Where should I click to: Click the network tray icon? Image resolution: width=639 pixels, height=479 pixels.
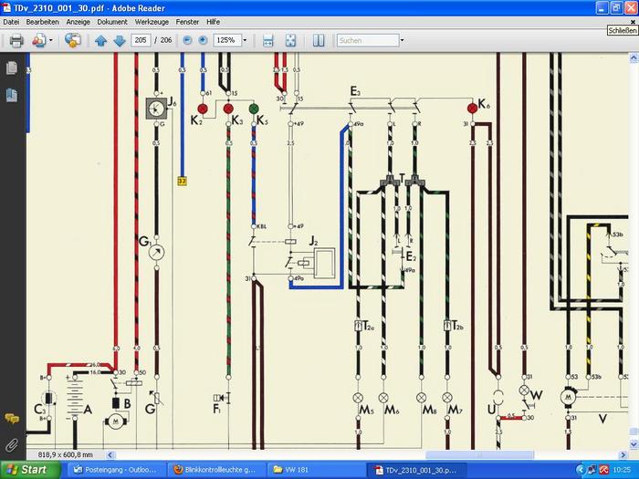[x=592, y=470]
